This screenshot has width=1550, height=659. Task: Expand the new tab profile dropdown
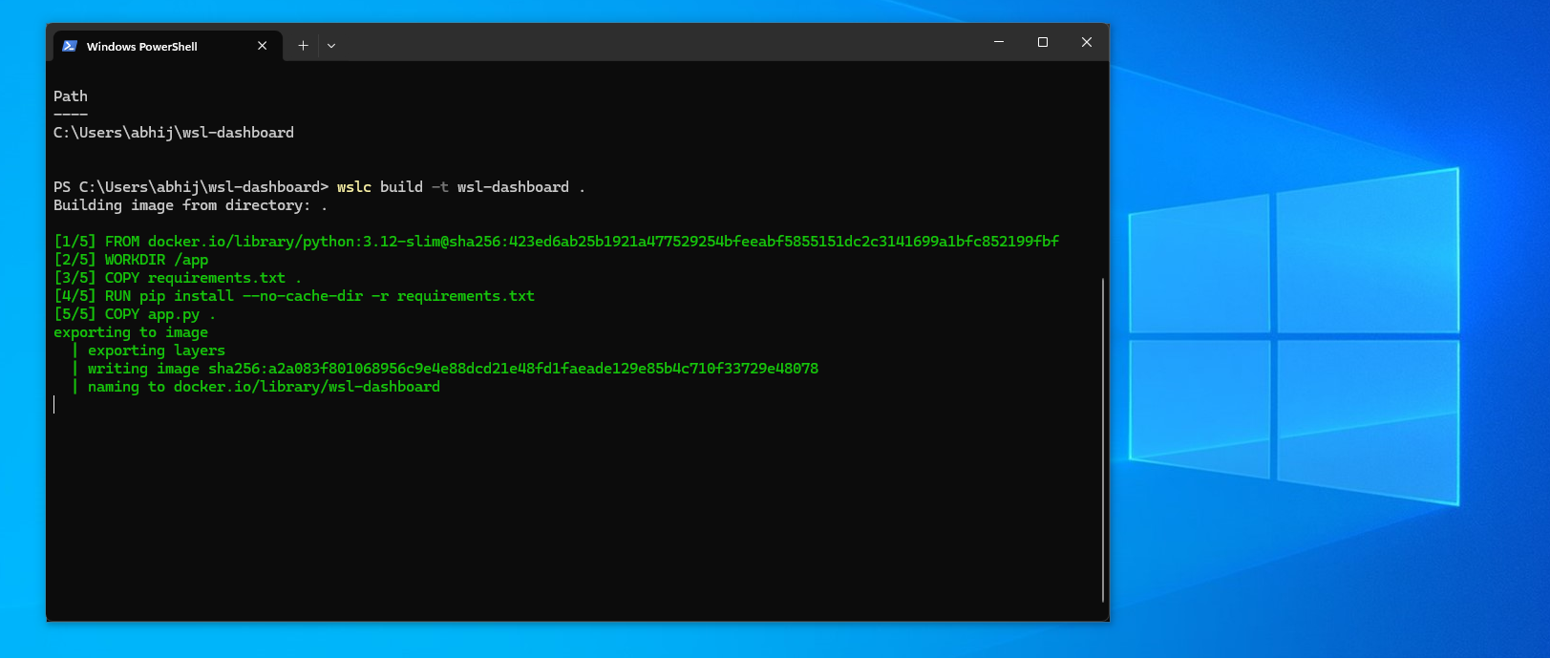point(331,46)
